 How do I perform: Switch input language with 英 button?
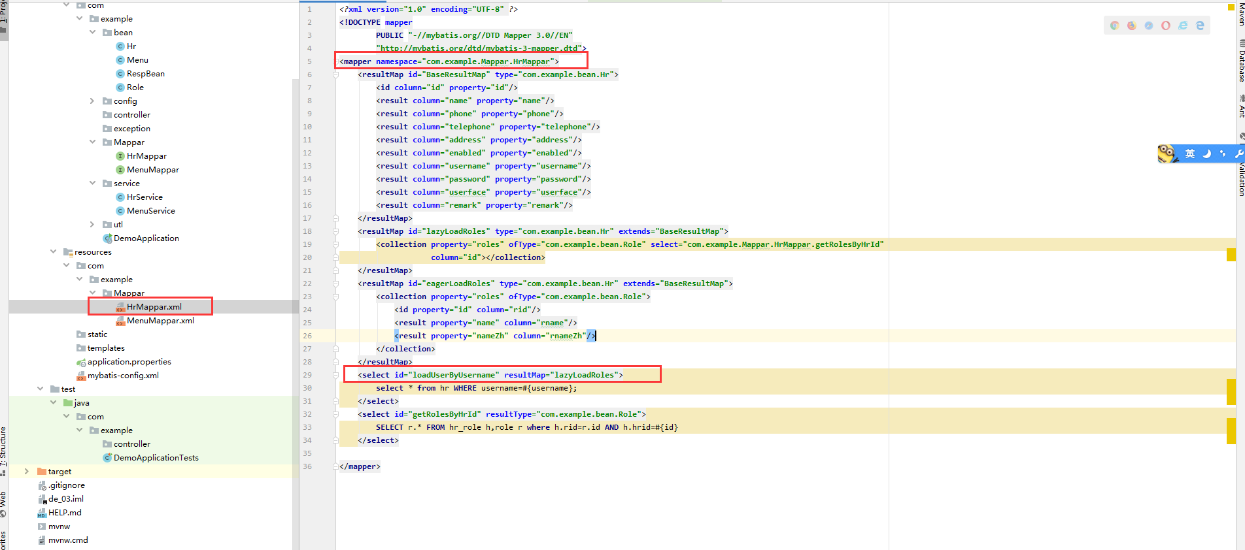tap(1190, 154)
